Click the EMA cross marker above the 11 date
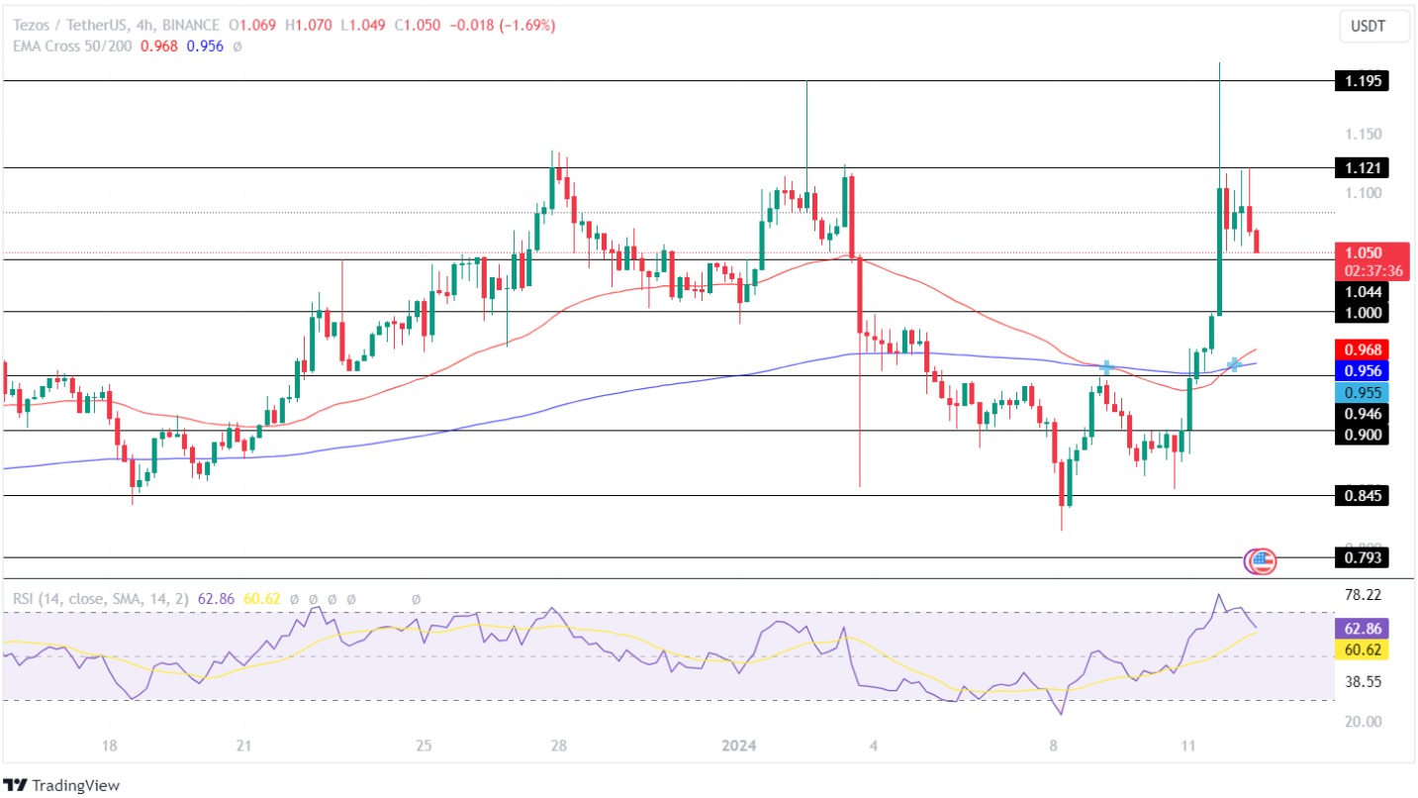 click(x=1234, y=364)
